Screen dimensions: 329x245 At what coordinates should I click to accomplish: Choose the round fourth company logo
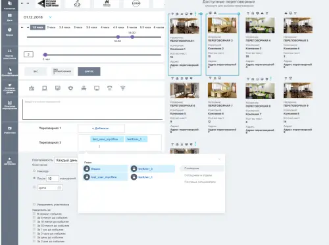click(x=136, y=3)
